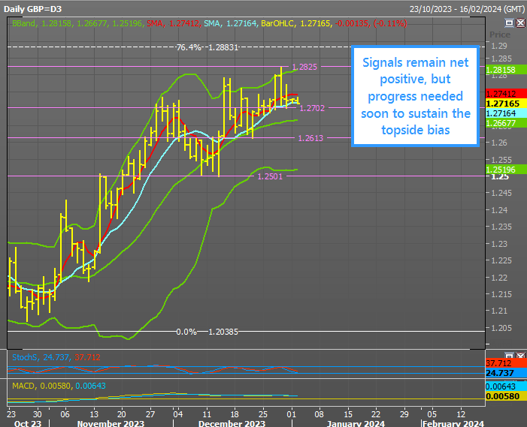Select the red SMA 1.27412 legend entry
The height and width of the screenshot is (427, 527).
173,23
